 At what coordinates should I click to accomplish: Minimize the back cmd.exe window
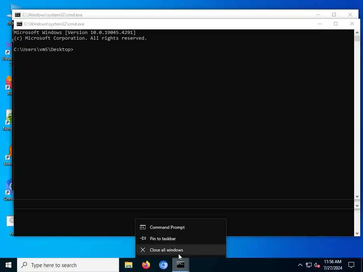318,15
